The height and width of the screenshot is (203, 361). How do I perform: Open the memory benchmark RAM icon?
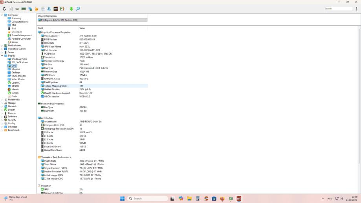pos(24,9)
